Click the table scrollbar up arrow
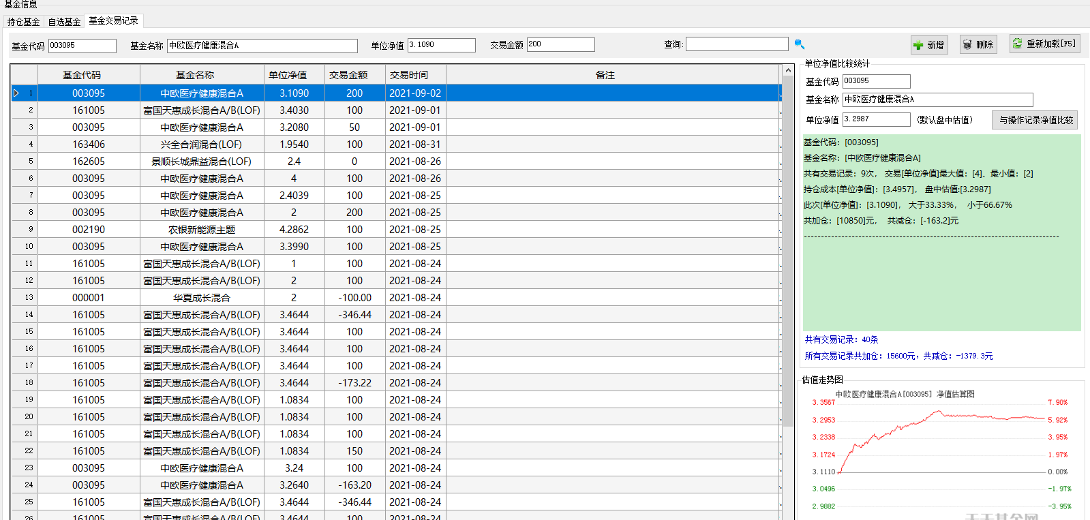The height and width of the screenshot is (520, 1090). (788, 70)
